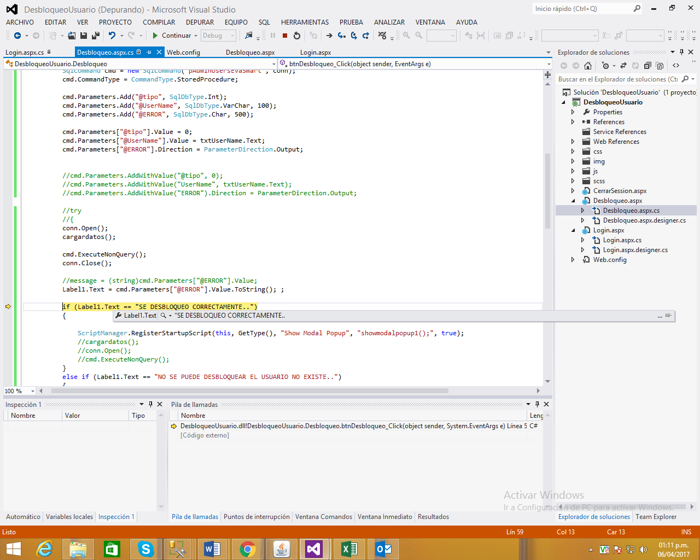Collapse the Login.aspx tree node
Screen dimensions: 700x560
click(573, 230)
